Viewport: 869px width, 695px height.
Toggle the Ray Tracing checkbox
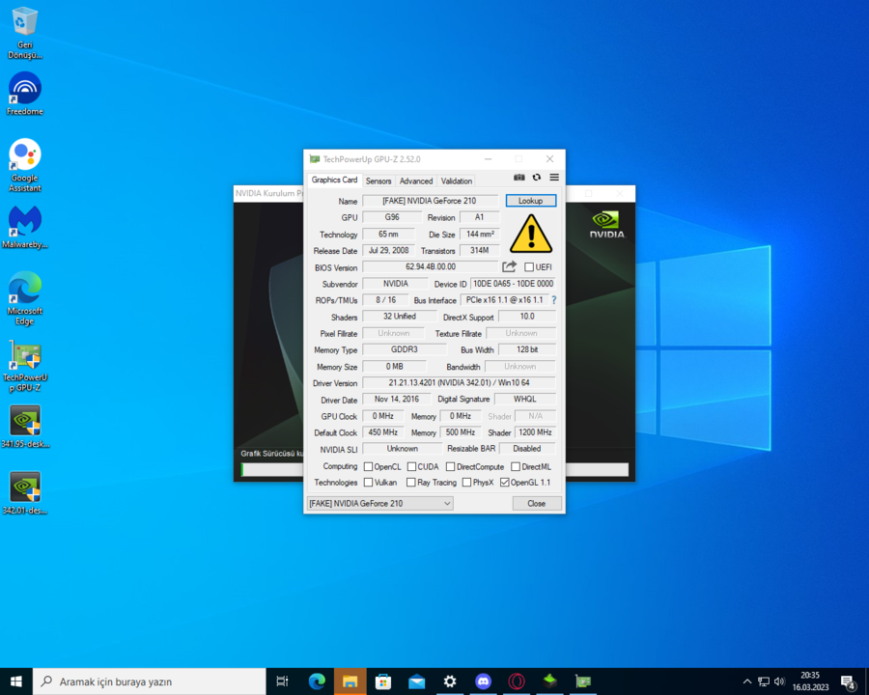pos(410,483)
